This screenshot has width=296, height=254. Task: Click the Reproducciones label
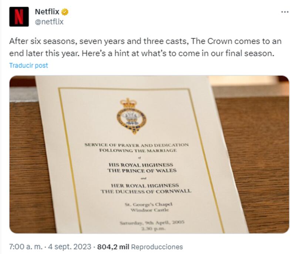point(157,247)
